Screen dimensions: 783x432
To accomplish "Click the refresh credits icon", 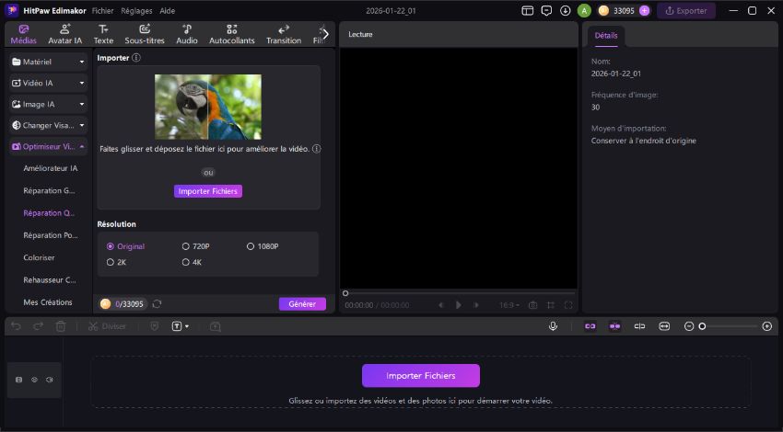I will coord(157,304).
